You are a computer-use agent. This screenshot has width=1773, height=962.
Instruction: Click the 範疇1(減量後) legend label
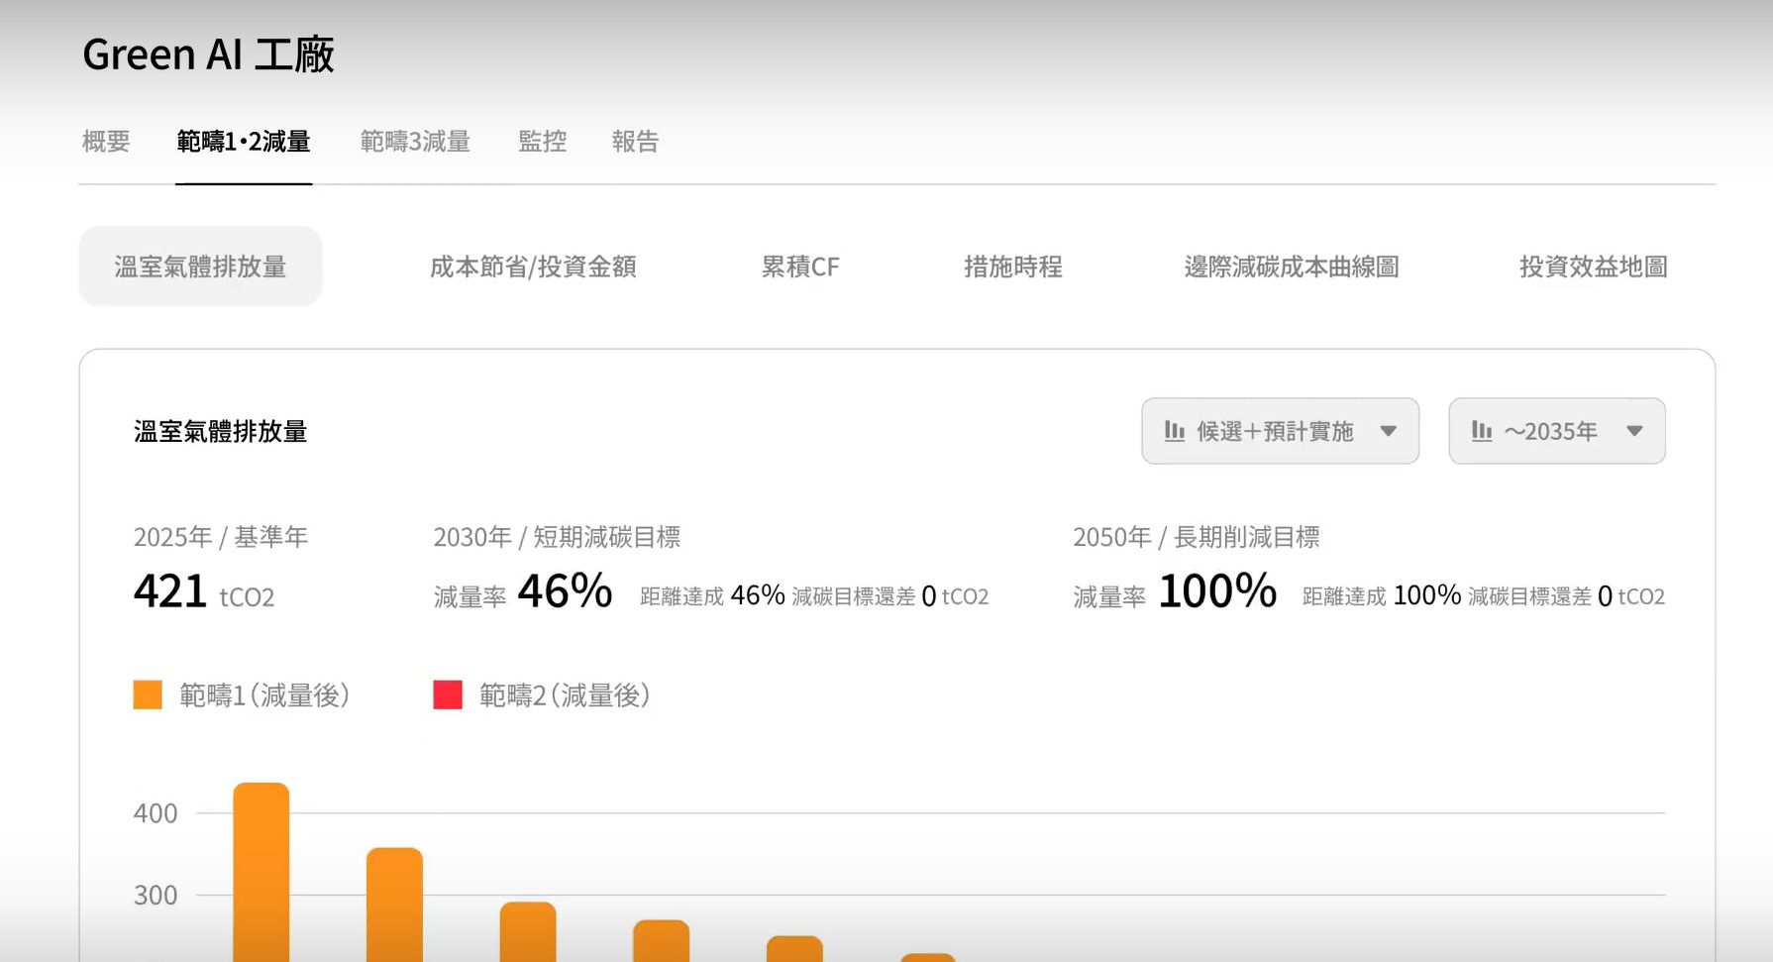click(264, 695)
